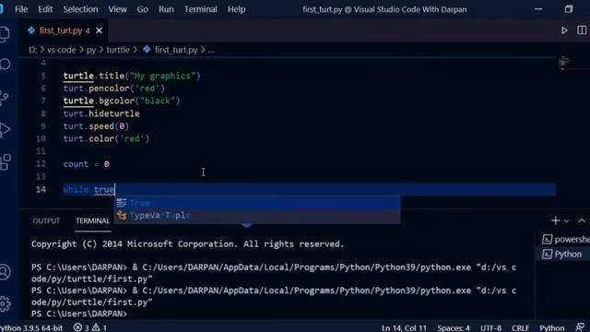Viewport: 590px width, 332px height.
Task: Close the first_turt.py tab
Action: tap(99, 30)
